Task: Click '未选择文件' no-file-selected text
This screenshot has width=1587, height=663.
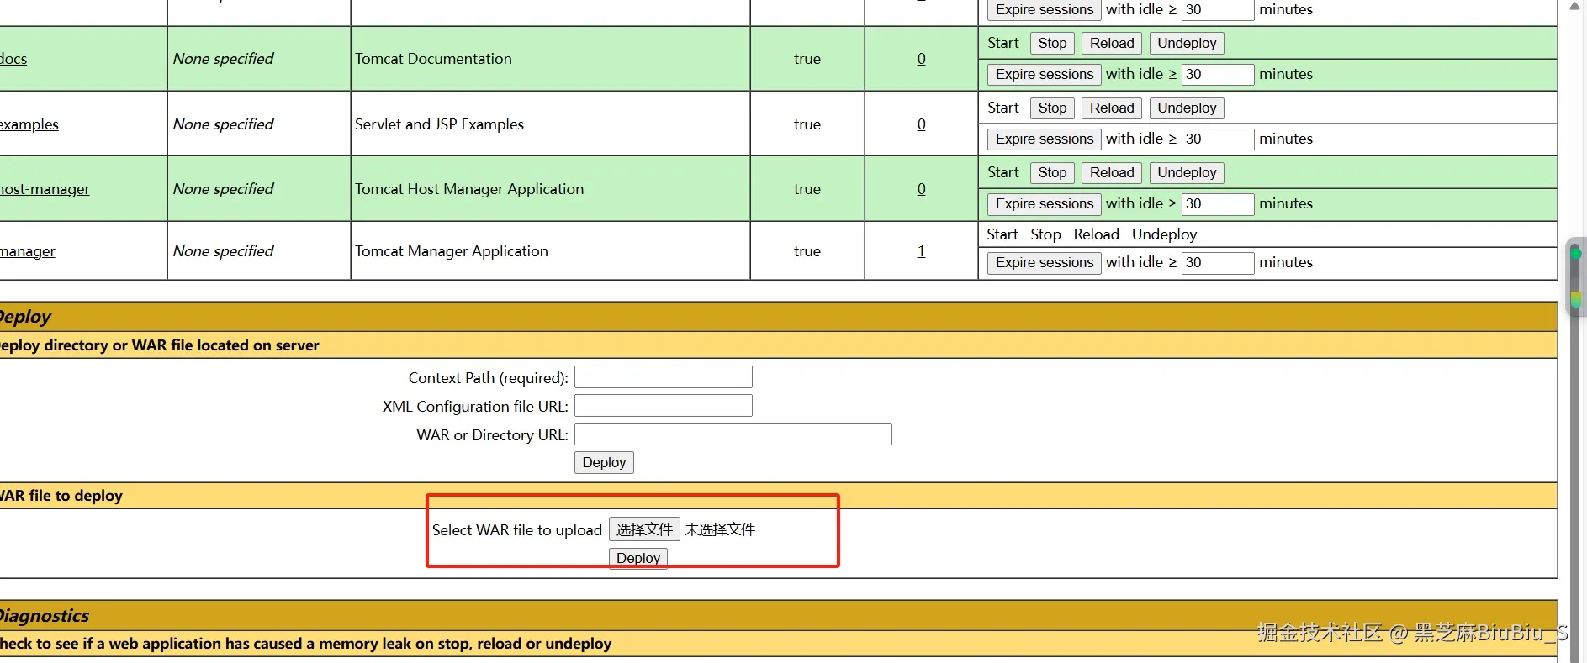Action: (x=720, y=529)
